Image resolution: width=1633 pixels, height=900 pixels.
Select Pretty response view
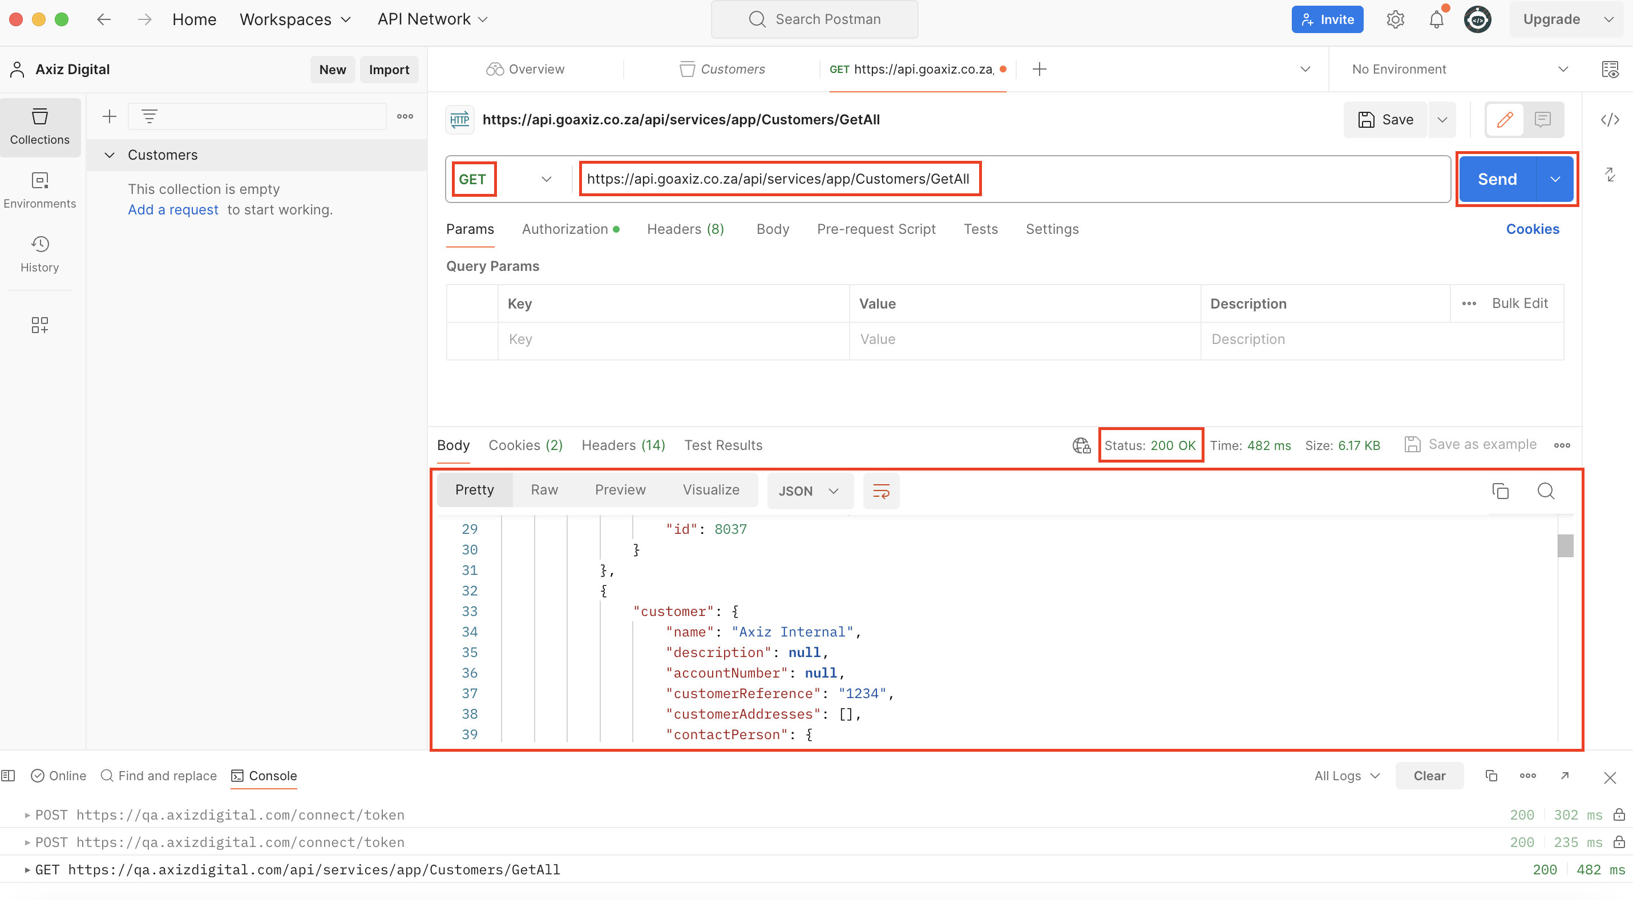tap(474, 490)
